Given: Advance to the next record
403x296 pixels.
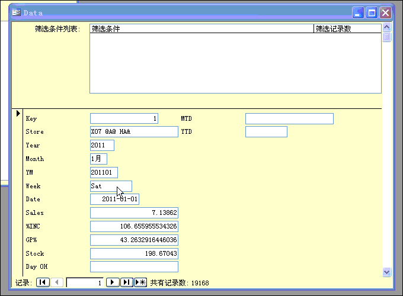Looking at the screenshot, I should 113,283.
